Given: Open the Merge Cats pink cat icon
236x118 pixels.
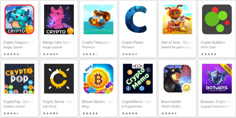Looking at the screenshot, I should pyautogui.click(x=59, y=19).
